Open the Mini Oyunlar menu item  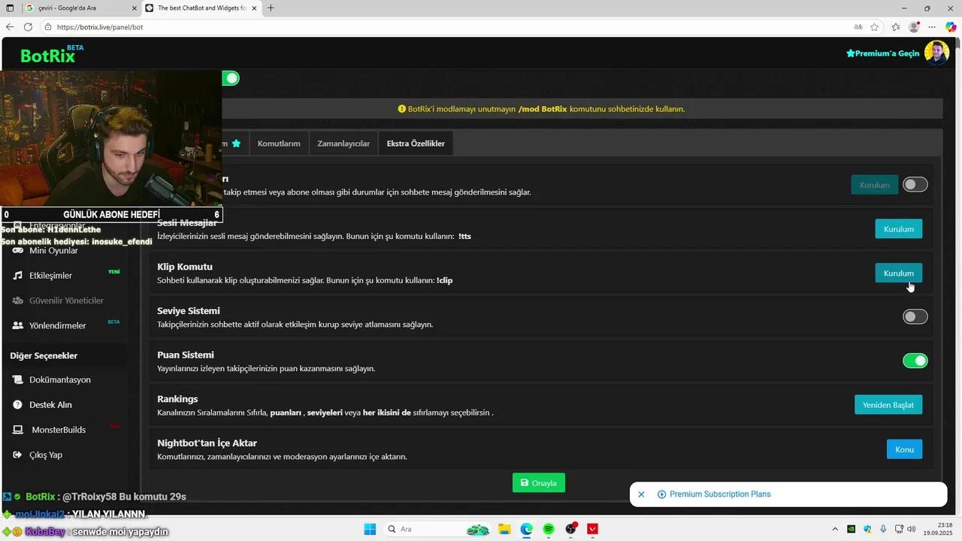tap(53, 250)
